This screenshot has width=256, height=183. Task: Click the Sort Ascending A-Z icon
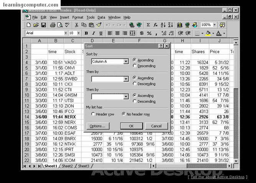click(x=163, y=25)
